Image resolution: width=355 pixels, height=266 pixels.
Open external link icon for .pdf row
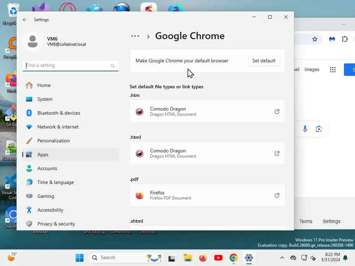(277, 195)
